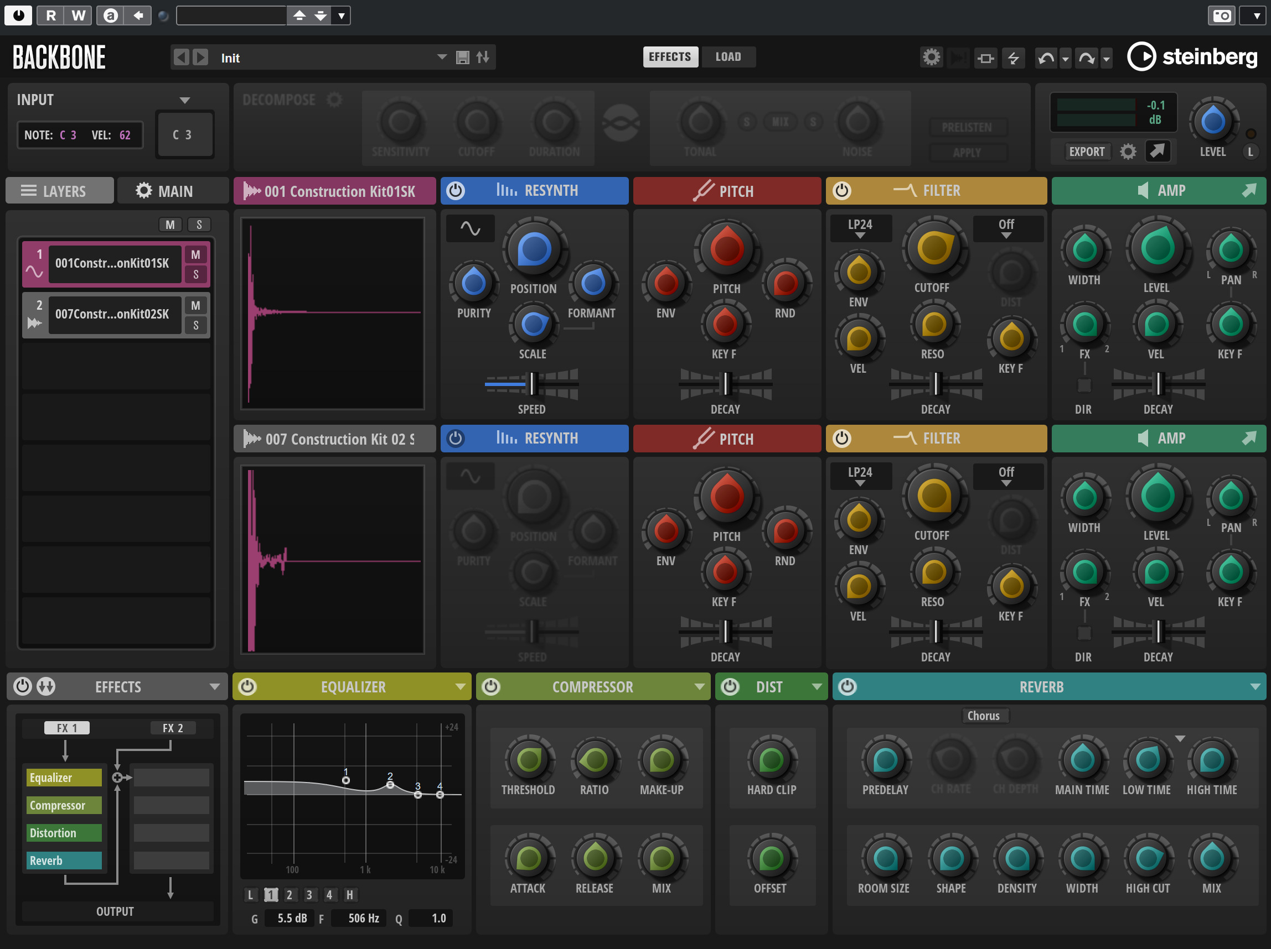The image size is (1271, 949).
Task: Adjust layer 1 resynth SPEED slider
Action: pyautogui.click(x=532, y=383)
